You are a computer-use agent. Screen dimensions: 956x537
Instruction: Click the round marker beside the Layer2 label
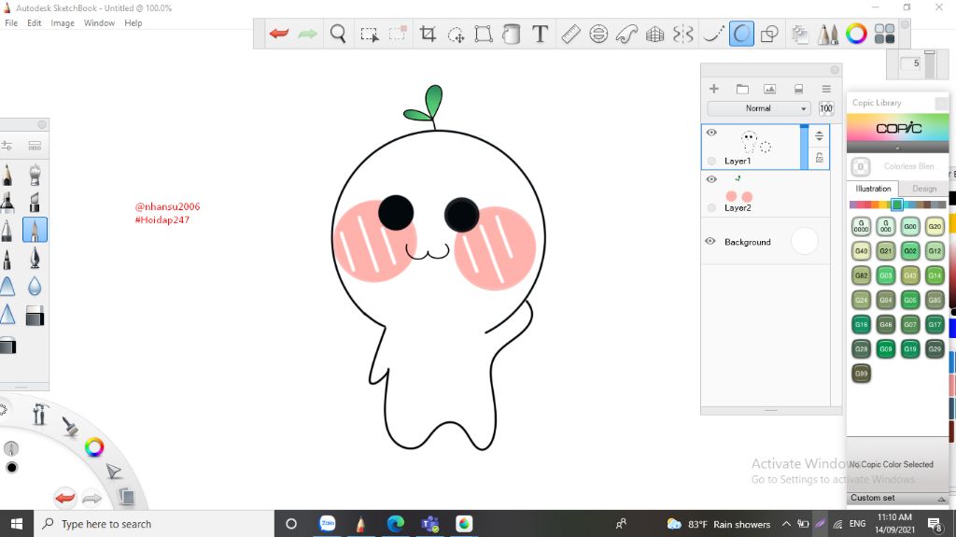(x=711, y=208)
